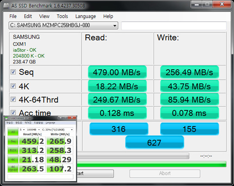The height and width of the screenshot is (186, 234).
Task: Click CrystalDiskMark 4K read value 21.18
Action: 32,160
